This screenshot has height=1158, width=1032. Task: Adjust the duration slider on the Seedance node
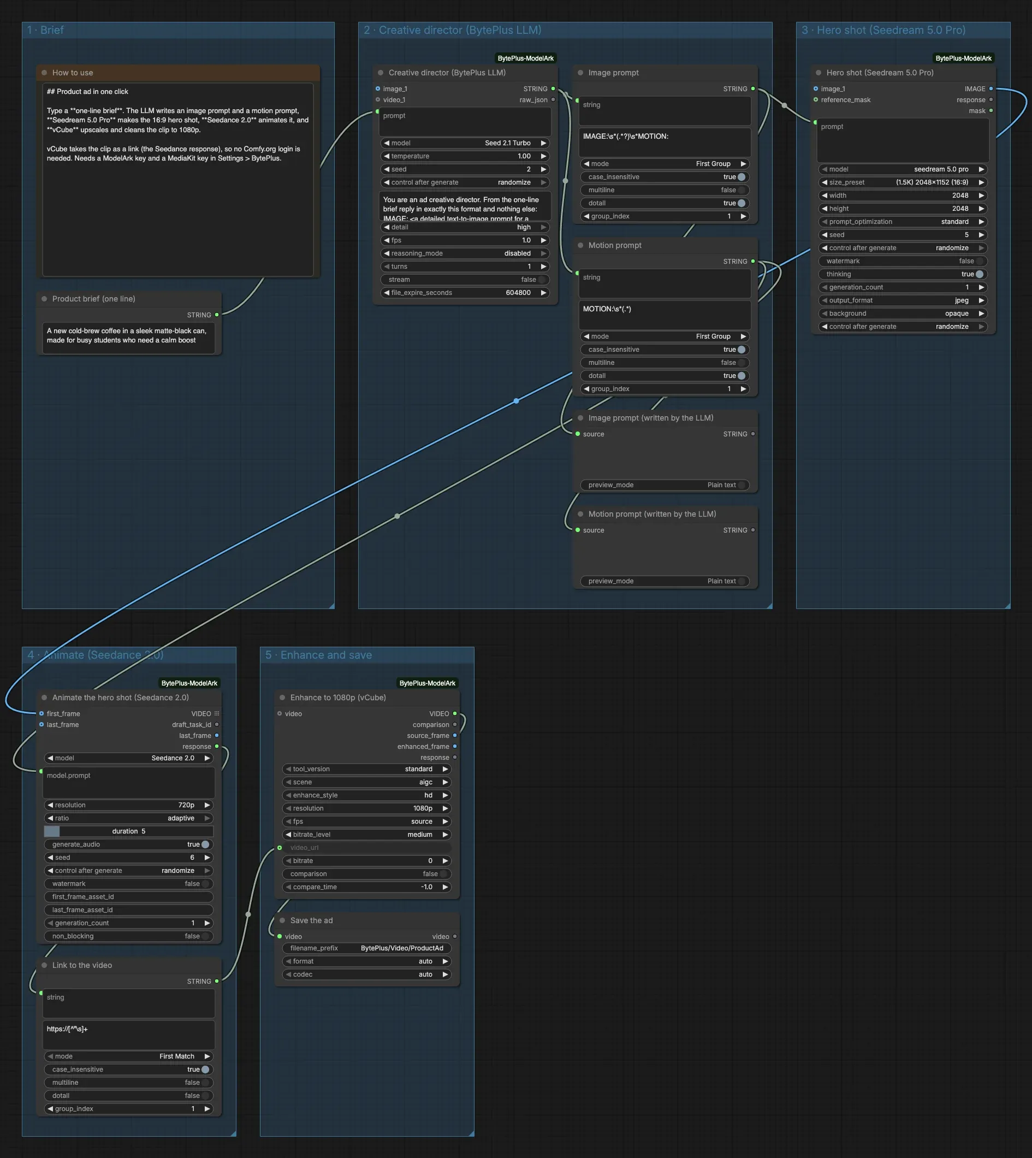pyautogui.click(x=129, y=831)
